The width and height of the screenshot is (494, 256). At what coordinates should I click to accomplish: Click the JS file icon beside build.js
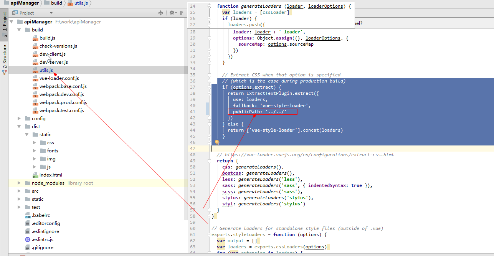(x=35, y=38)
